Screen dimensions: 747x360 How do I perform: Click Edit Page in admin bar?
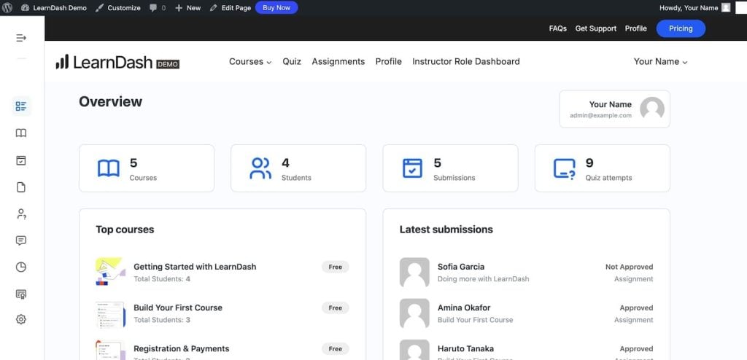pos(230,7)
